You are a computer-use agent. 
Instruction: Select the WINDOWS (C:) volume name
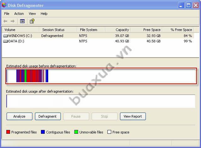point(20,36)
